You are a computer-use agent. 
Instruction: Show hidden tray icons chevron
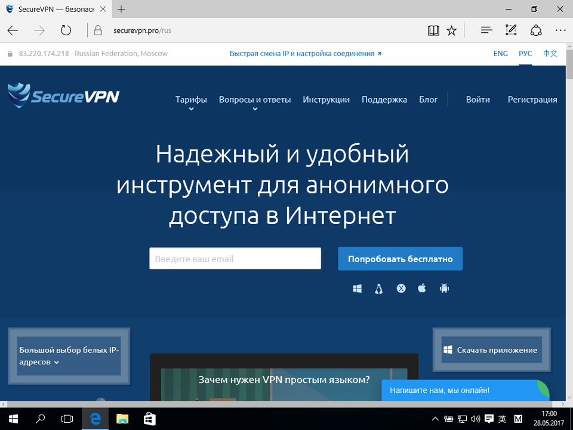coord(435,419)
